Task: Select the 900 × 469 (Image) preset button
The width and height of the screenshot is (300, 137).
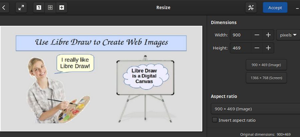Action: pos(266,65)
